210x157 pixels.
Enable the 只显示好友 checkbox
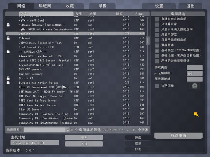(157, 35)
